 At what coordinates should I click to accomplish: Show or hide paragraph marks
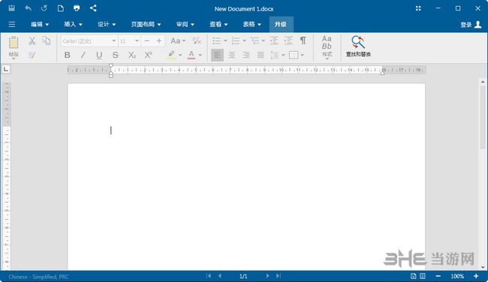(303, 40)
